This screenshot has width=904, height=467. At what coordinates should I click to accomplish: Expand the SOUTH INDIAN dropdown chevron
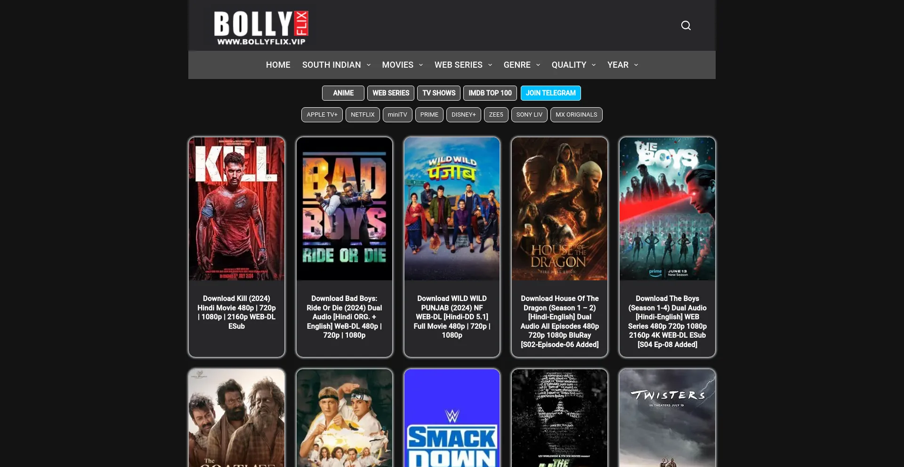(369, 65)
